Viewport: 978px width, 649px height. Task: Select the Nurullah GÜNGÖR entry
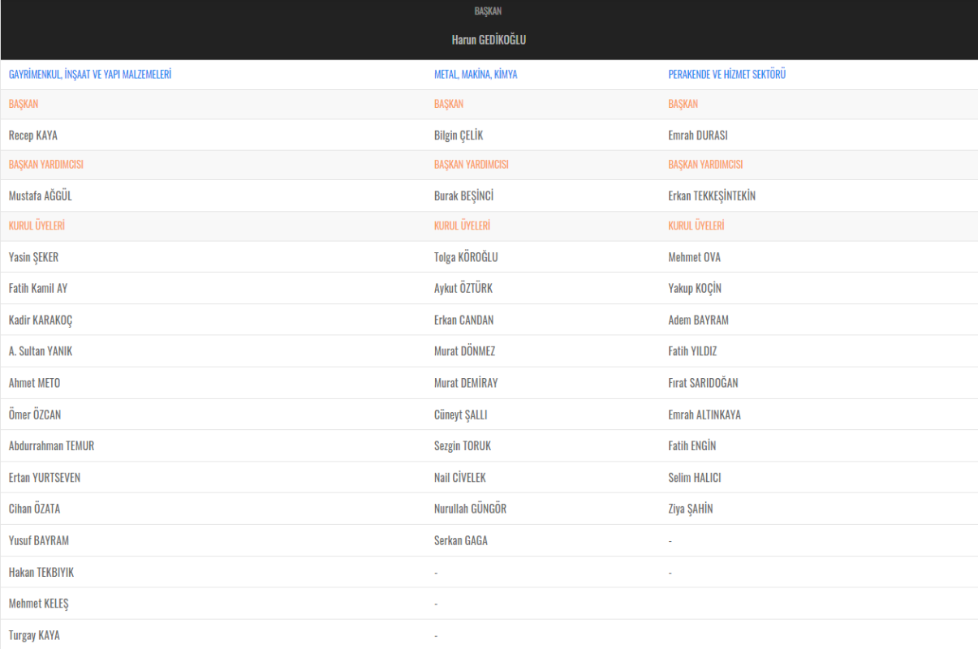point(470,509)
